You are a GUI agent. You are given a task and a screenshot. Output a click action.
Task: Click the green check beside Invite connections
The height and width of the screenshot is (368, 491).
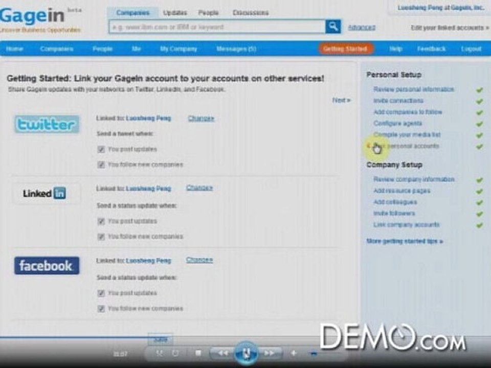(x=479, y=101)
